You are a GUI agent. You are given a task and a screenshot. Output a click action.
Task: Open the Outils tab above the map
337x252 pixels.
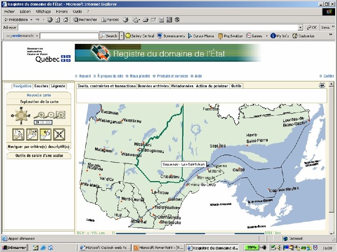point(236,86)
